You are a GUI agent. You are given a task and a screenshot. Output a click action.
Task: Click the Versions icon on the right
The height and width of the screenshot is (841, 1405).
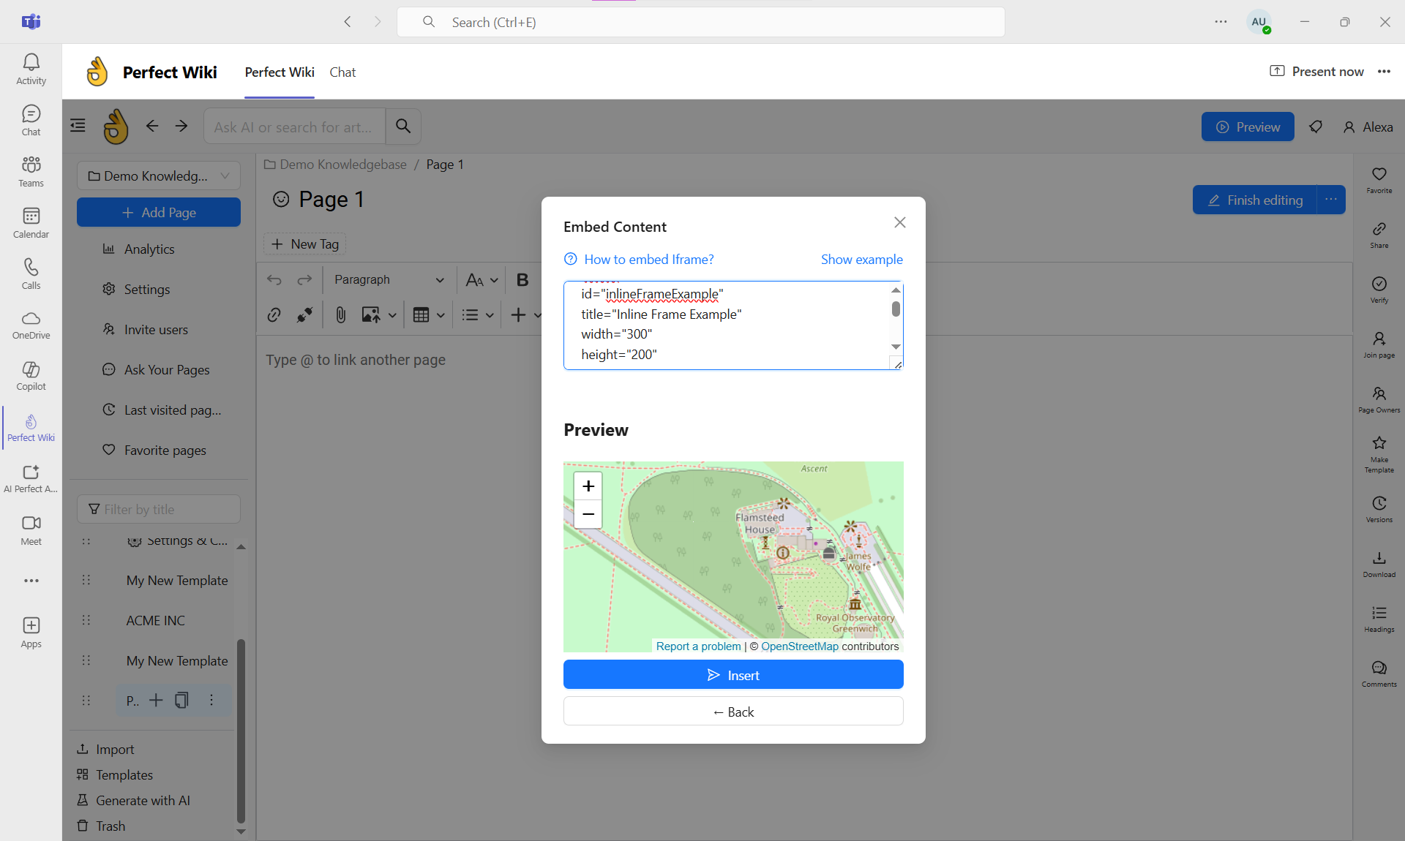(1379, 506)
